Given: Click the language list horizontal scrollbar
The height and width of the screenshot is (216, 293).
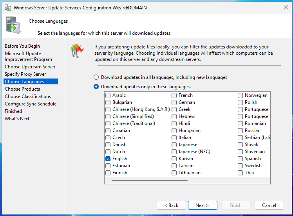Looking at the screenshot, I should (x=150, y=180).
